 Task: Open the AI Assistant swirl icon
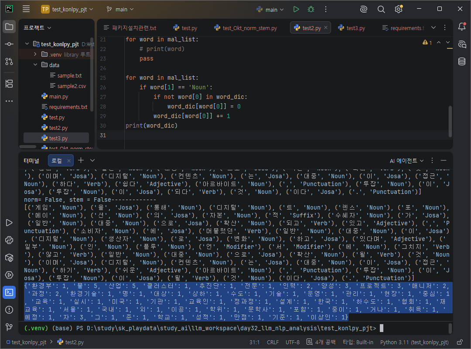tap(363, 9)
